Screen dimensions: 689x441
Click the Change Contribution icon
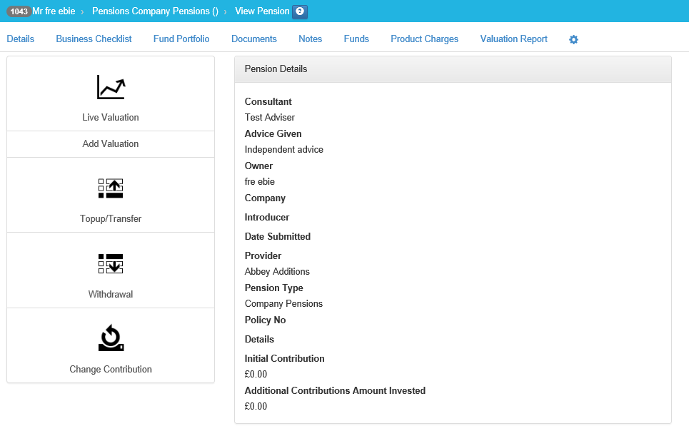coord(111,338)
